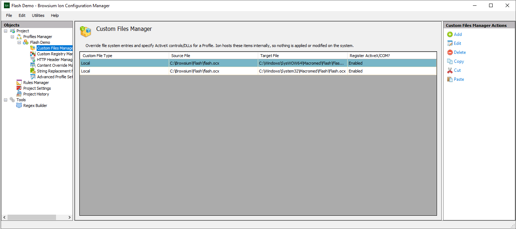This screenshot has width=516, height=229.
Task: Click the HTTP Header Manager tree icon
Action: (33, 60)
